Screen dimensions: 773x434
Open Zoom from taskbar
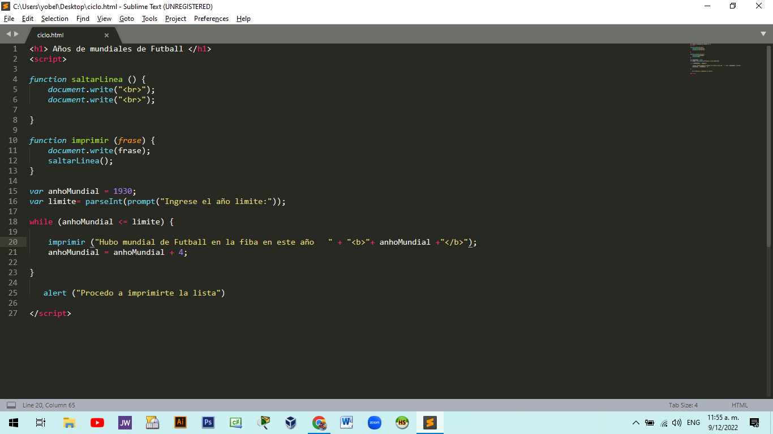point(374,423)
